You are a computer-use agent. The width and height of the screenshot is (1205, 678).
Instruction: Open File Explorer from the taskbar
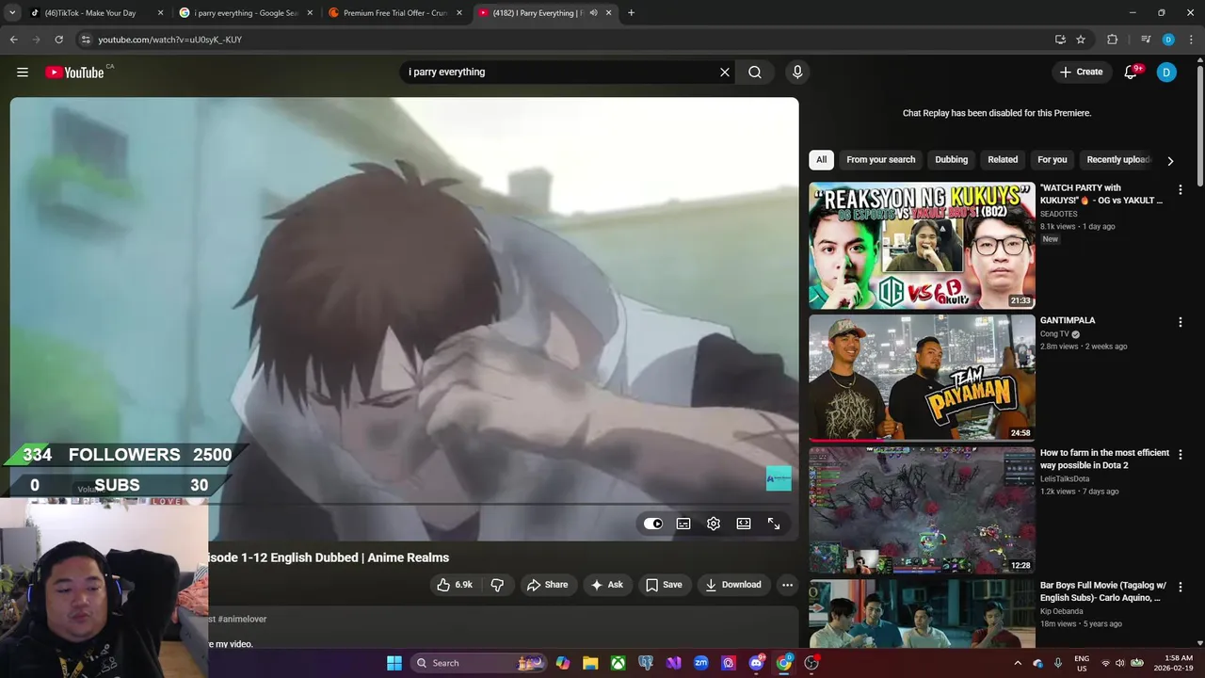click(590, 663)
